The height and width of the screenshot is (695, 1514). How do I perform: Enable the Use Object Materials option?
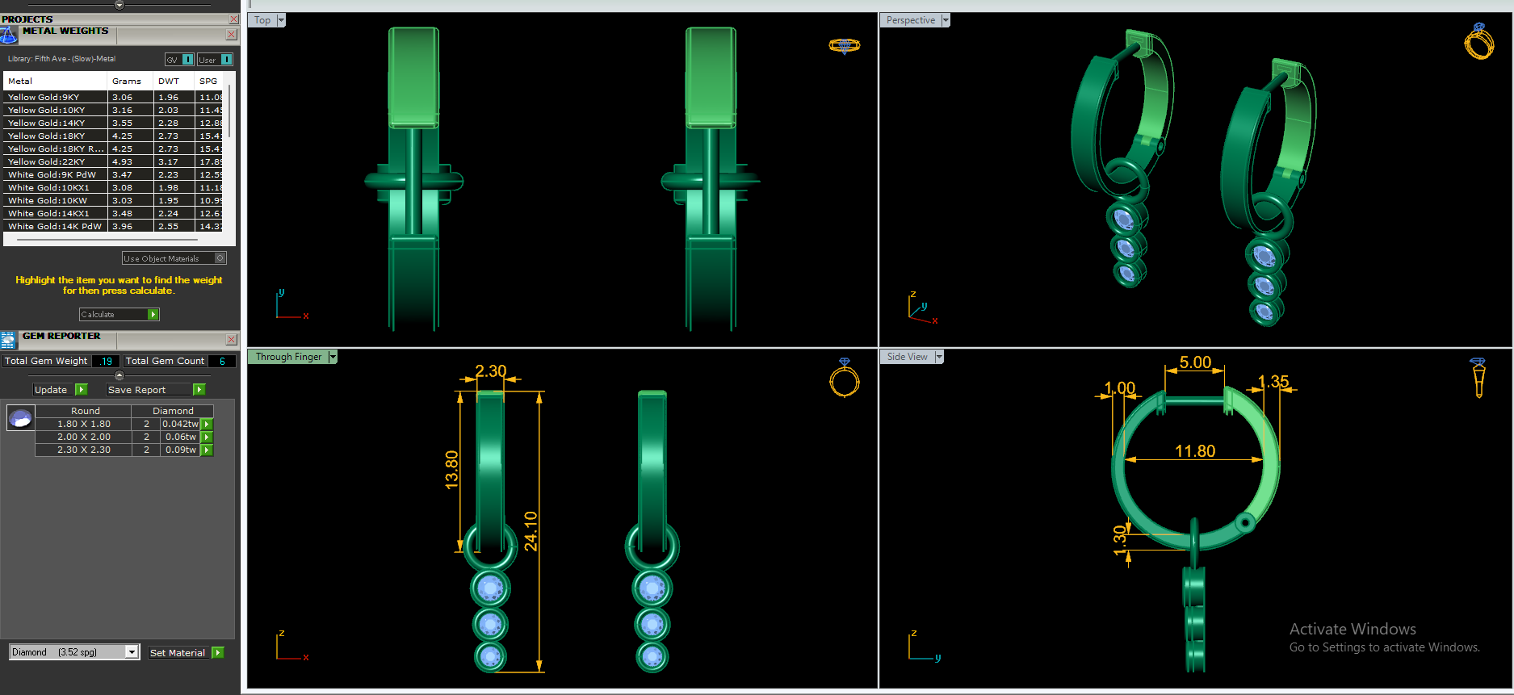pyautogui.click(x=220, y=258)
